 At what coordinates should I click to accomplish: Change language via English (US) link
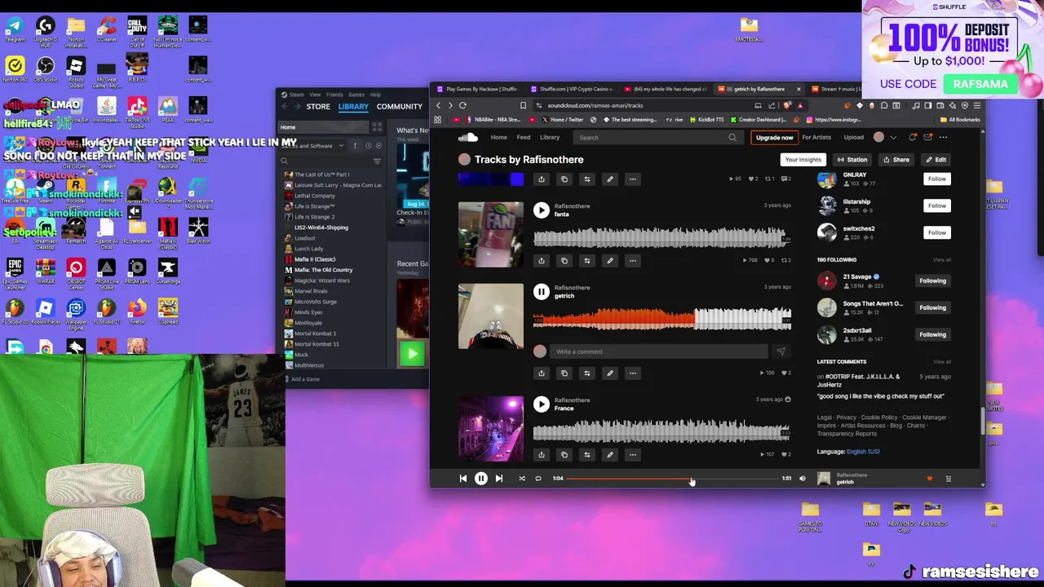(x=863, y=452)
